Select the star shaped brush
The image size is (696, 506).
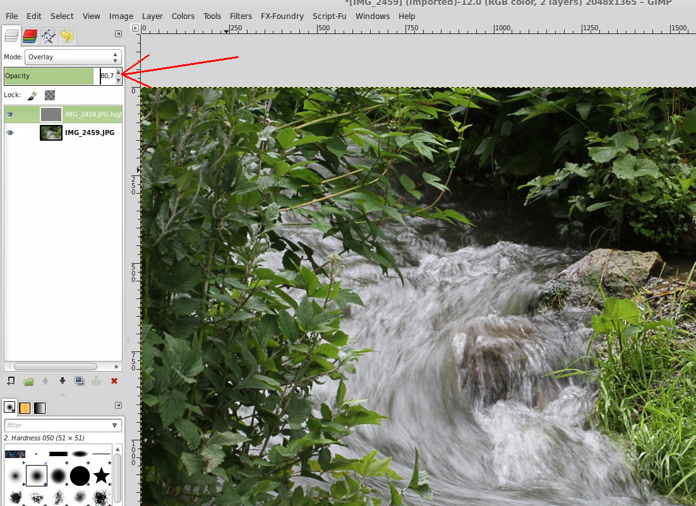[102, 476]
